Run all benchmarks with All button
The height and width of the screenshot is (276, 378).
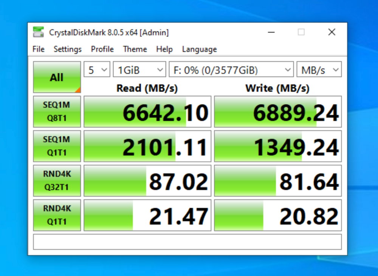click(x=57, y=77)
